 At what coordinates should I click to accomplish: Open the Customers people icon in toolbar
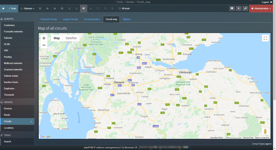click(40, 8)
